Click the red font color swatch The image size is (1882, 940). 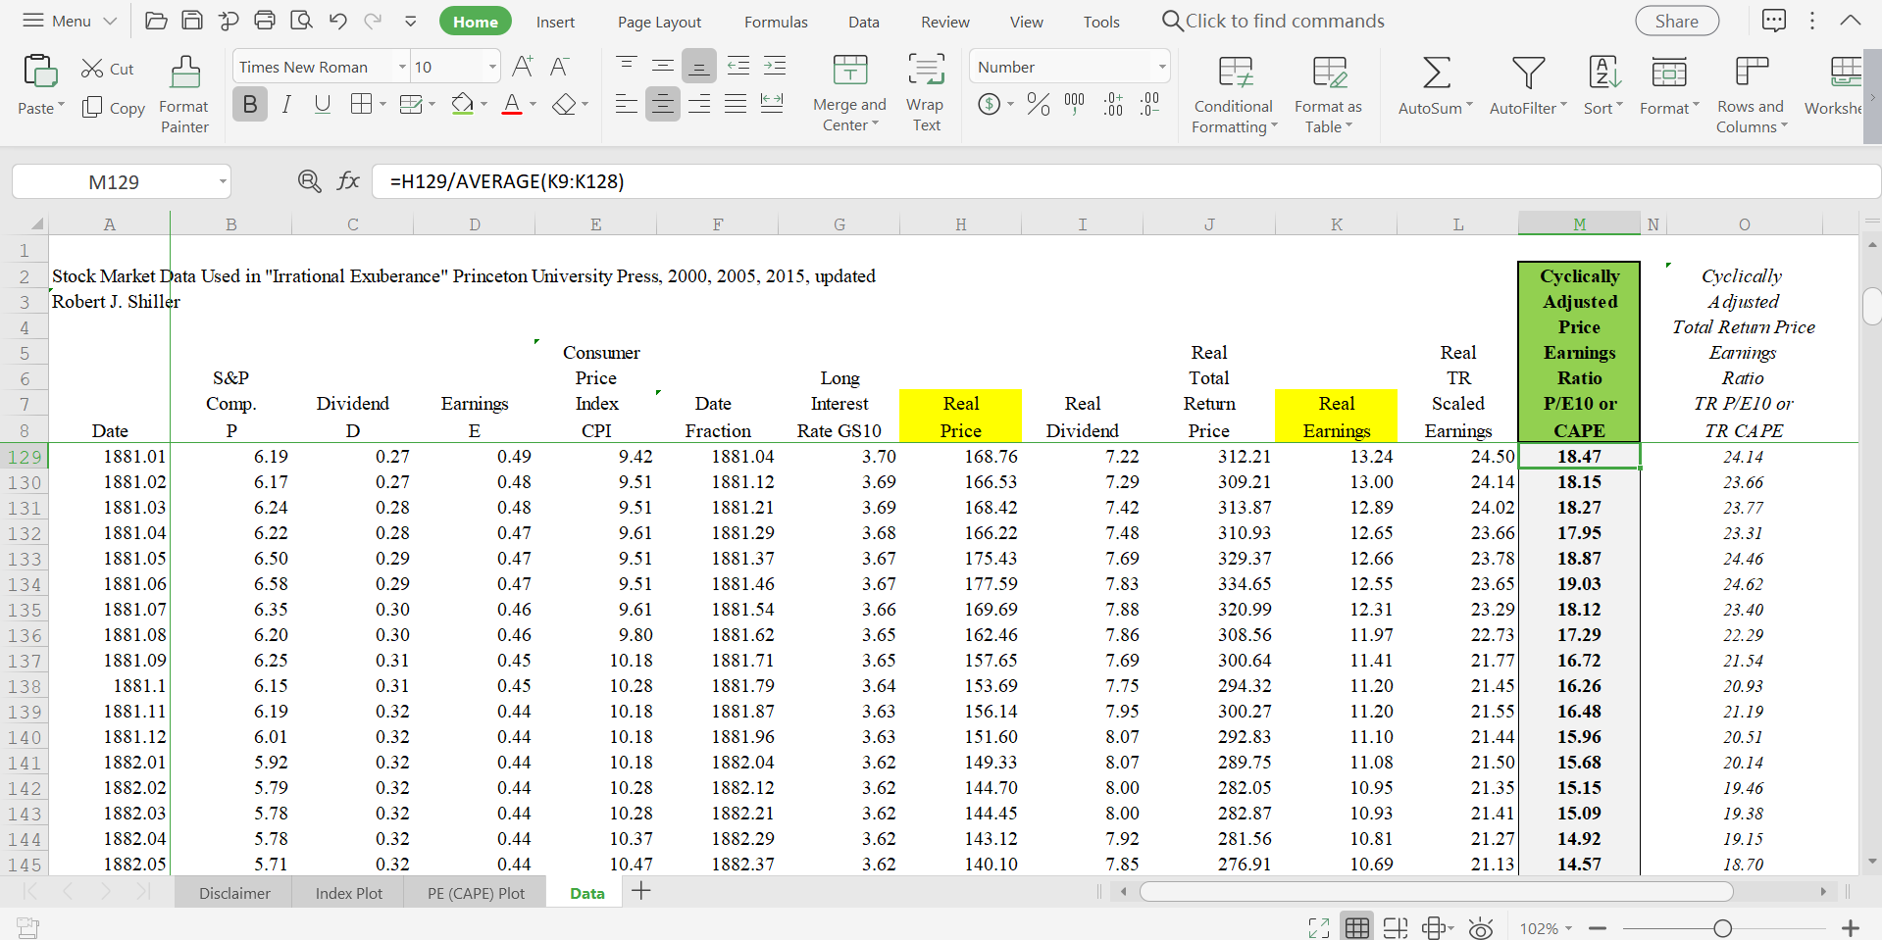(512, 104)
